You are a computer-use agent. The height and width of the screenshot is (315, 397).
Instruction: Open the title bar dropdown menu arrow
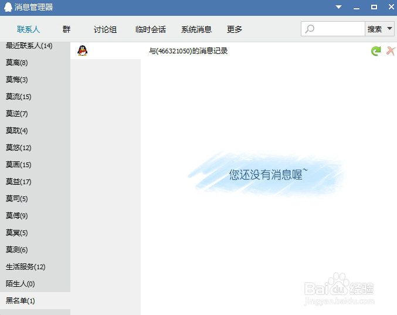pos(338,7)
